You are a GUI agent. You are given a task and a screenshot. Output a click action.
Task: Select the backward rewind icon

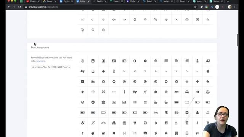197,92
